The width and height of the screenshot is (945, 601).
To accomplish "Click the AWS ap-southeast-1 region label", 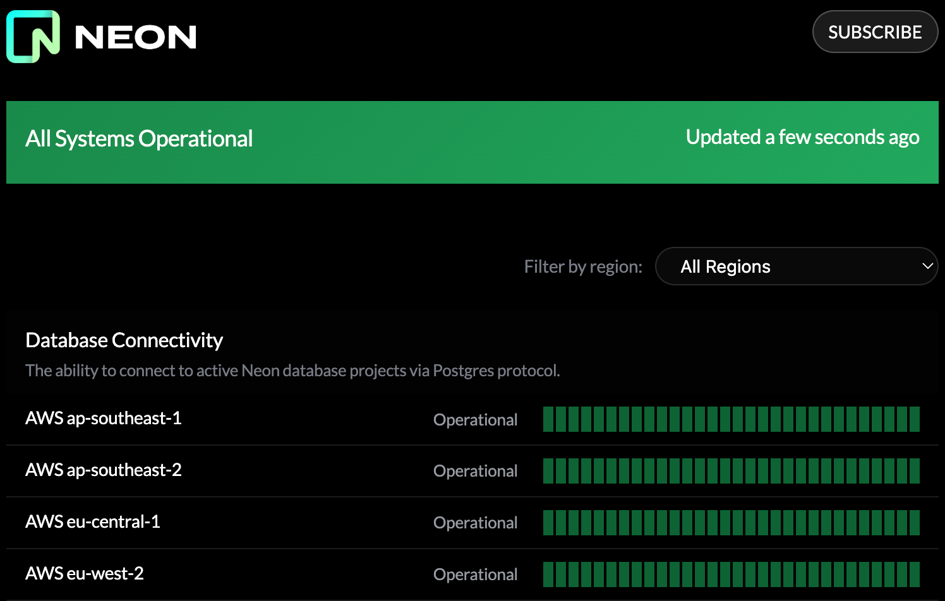I will click(103, 418).
